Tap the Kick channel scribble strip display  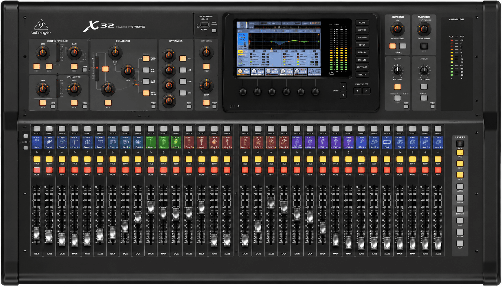[37, 142]
